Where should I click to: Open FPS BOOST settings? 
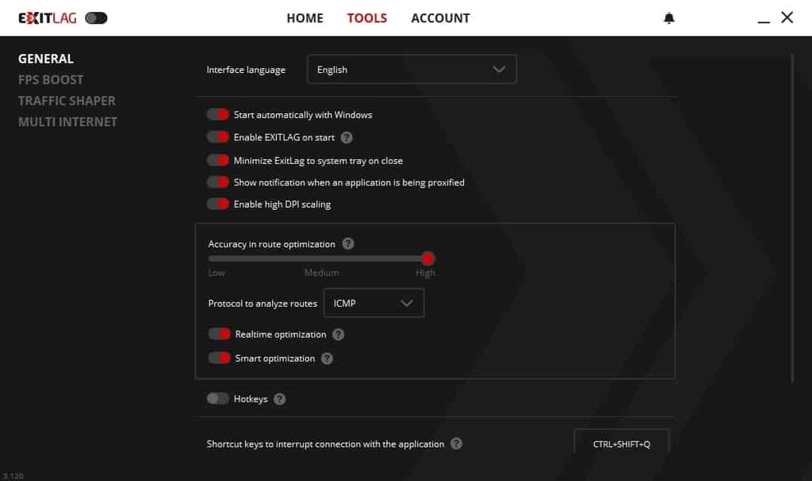tap(51, 80)
